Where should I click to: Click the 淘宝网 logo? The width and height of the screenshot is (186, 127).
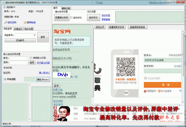[x=62, y=31]
